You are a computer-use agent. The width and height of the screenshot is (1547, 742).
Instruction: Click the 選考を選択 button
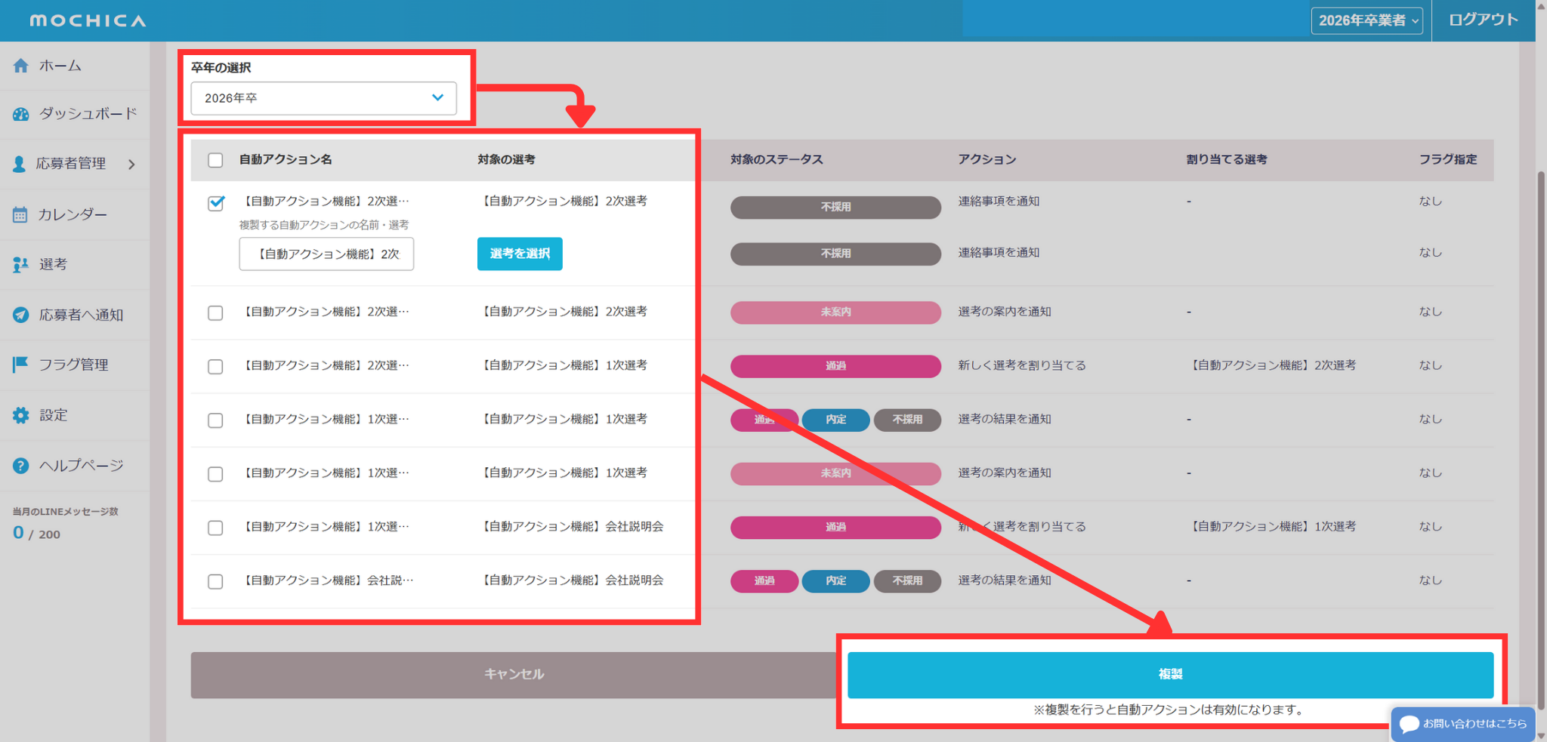520,254
